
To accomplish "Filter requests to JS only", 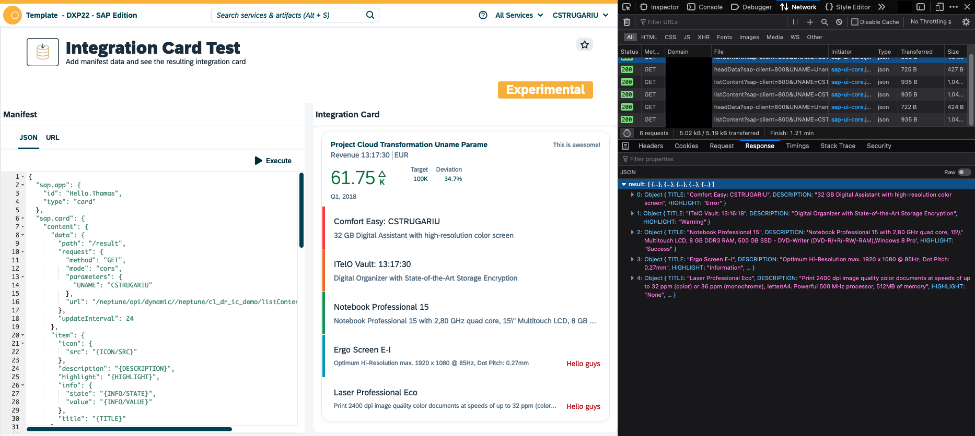I will pos(687,37).
